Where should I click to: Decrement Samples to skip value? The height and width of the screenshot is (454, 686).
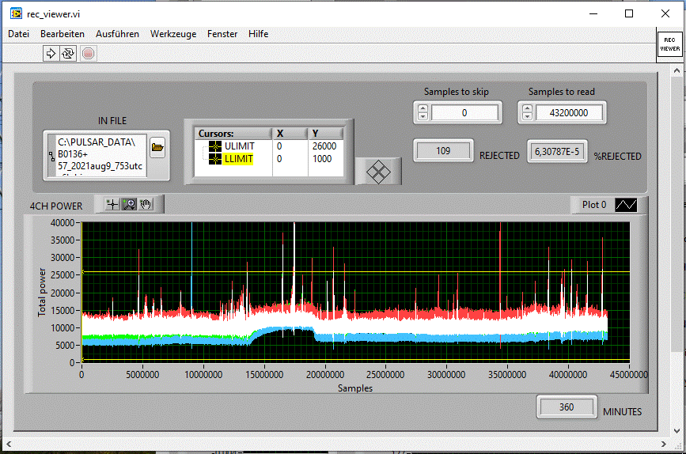423,116
